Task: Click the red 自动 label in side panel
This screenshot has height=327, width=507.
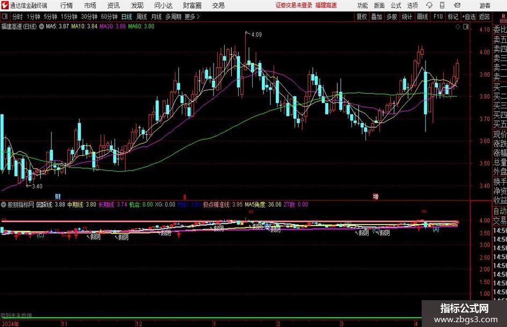Action: 500,211
